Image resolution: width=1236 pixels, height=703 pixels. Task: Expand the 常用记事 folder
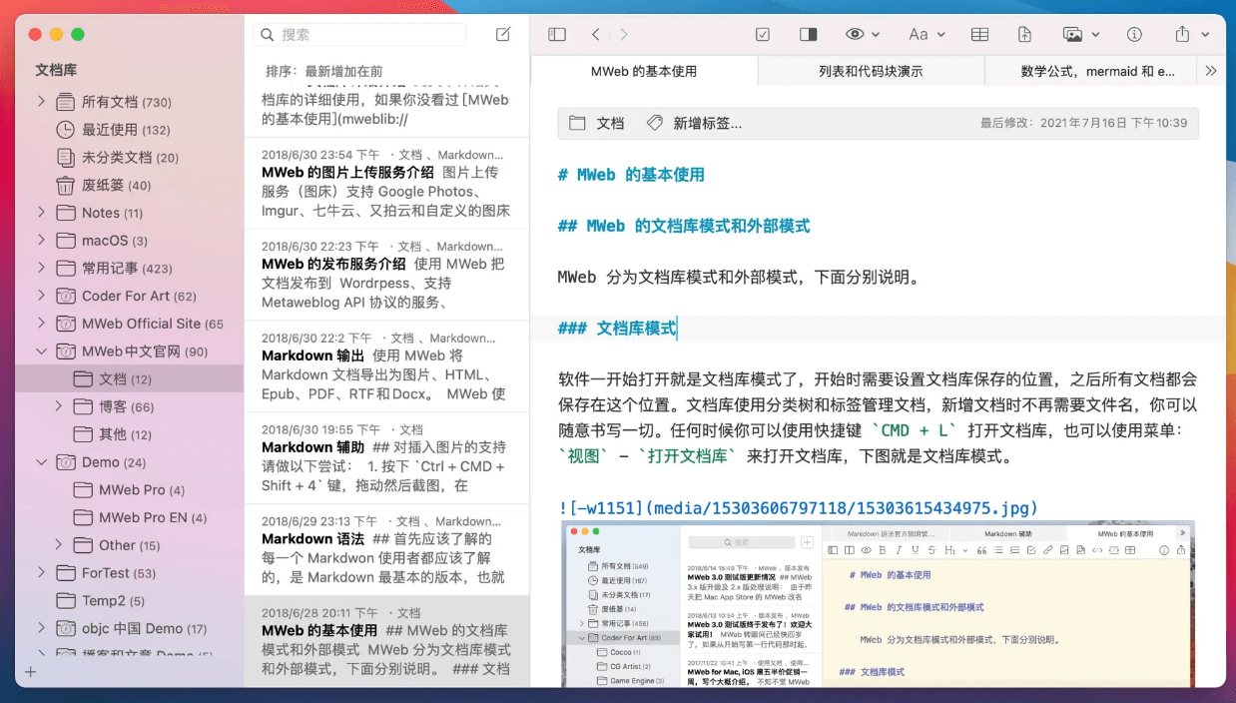coord(41,269)
